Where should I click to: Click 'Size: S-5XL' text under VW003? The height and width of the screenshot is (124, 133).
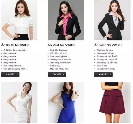coord(55,66)
